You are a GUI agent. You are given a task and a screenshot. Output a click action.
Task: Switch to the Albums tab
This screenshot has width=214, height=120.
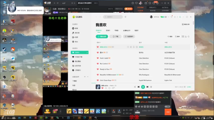(x=116, y=30)
